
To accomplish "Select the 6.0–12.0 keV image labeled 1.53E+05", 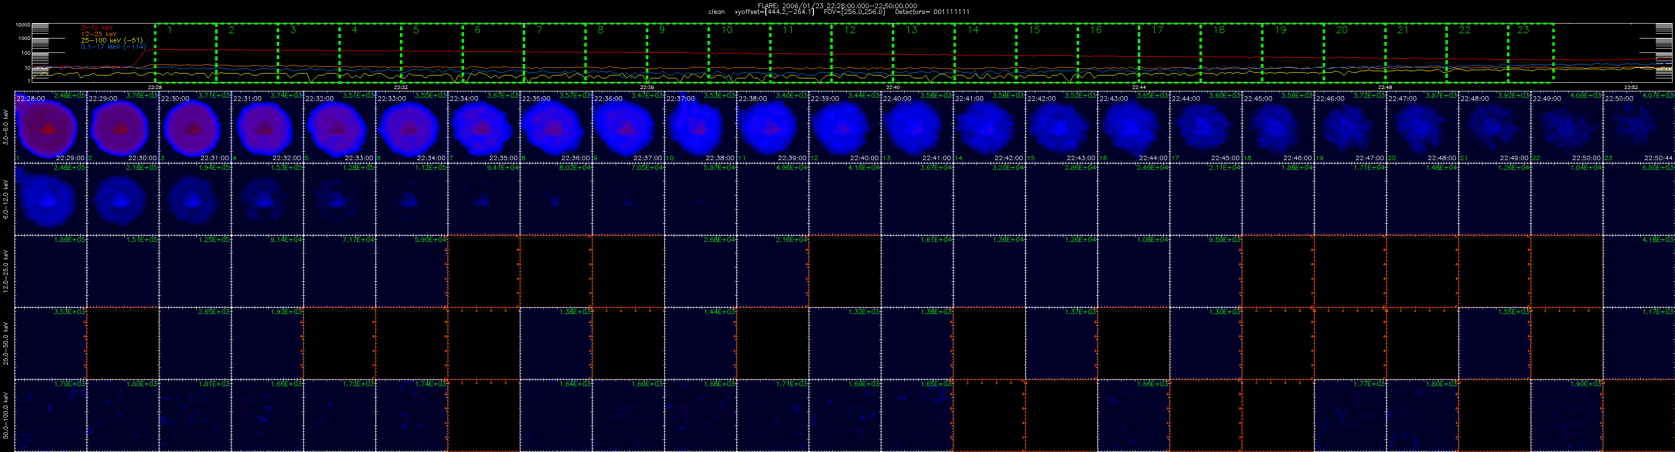I will coord(267,200).
